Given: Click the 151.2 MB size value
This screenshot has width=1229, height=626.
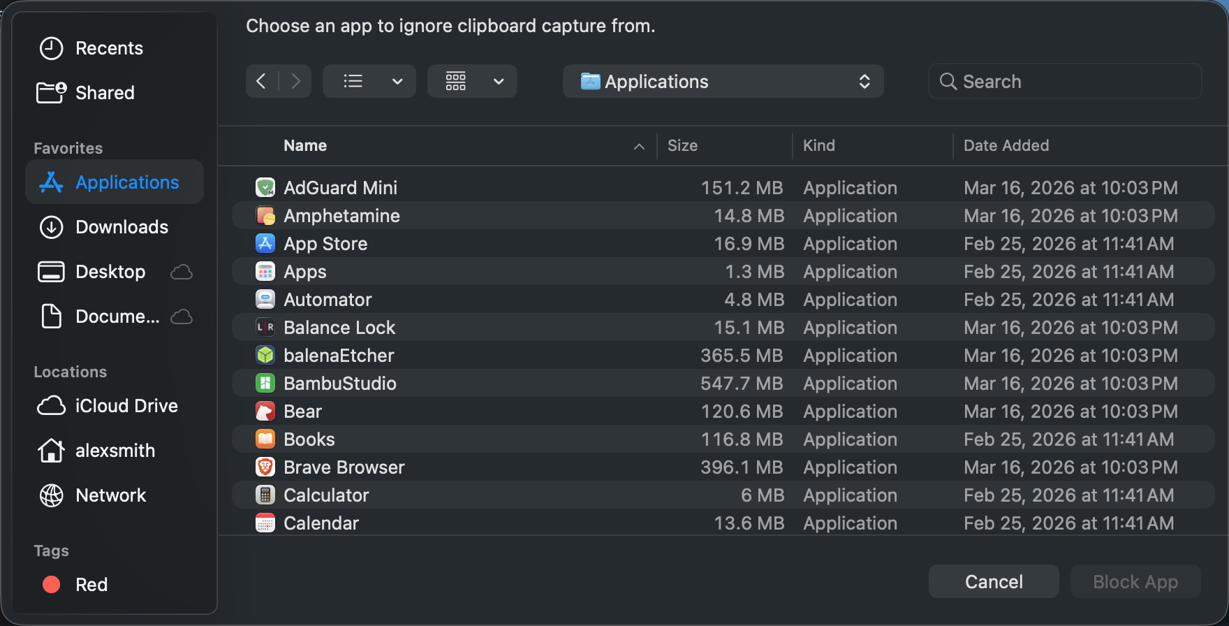Looking at the screenshot, I should (742, 187).
